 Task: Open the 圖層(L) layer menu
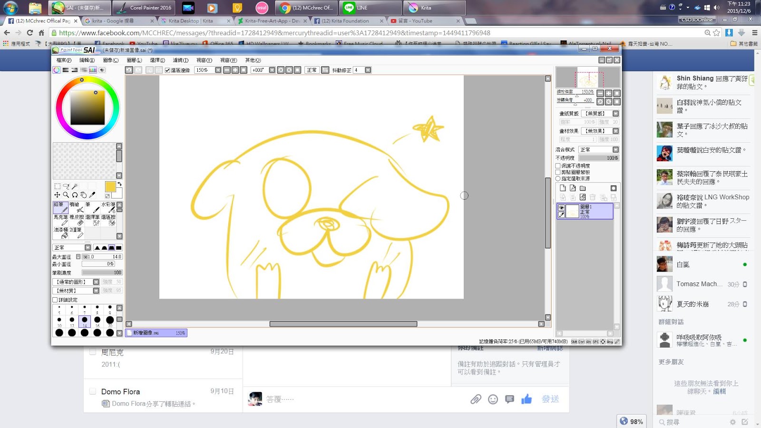[135, 60]
